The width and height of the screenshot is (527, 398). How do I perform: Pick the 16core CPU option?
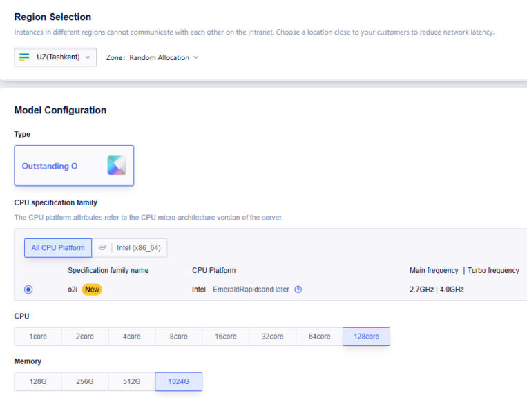(226, 336)
